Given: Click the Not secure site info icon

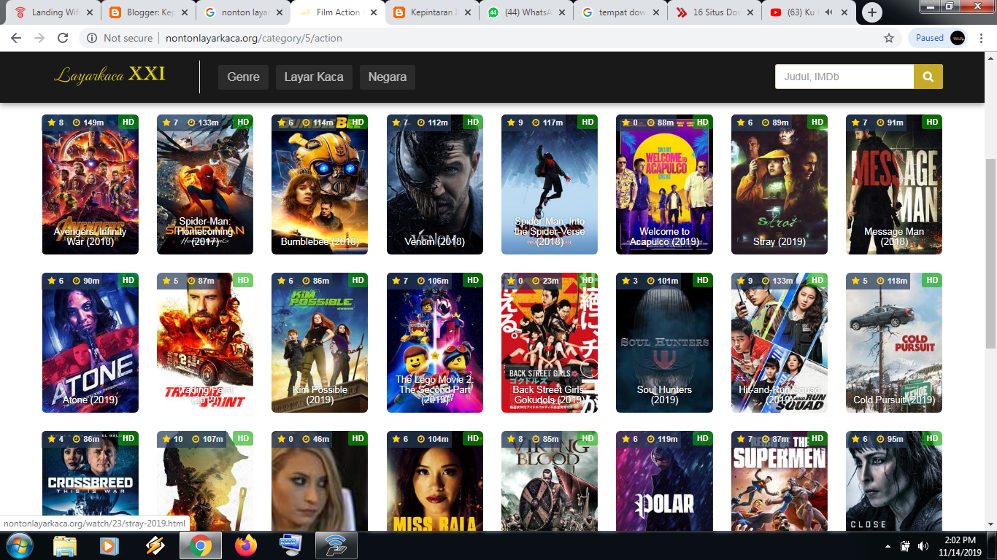Looking at the screenshot, I should coord(92,38).
